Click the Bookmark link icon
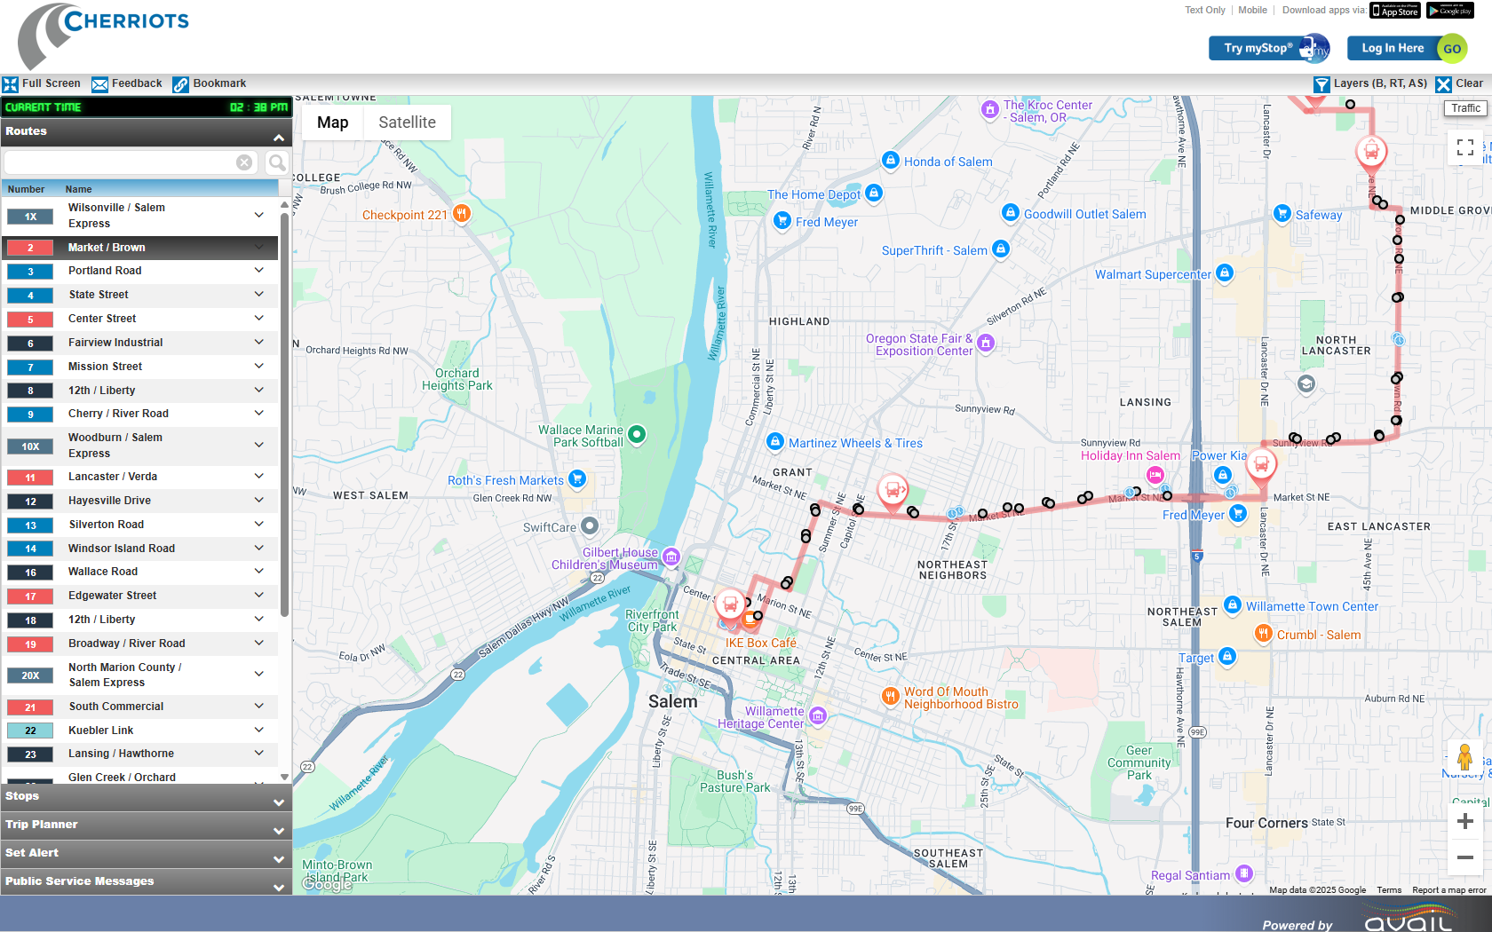This screenshot has width=1492, height=932. click(180, 84)
